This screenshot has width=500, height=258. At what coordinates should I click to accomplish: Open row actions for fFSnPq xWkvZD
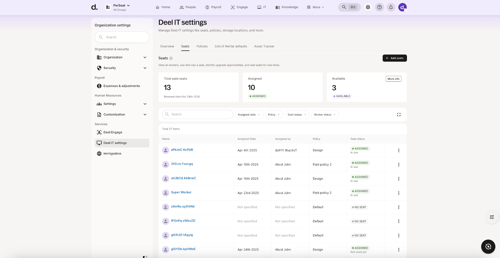coord(399,221)
